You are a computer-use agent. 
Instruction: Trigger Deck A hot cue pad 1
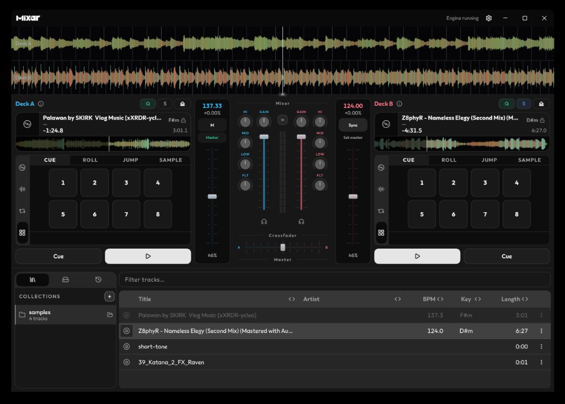click(x=63, y=182)
